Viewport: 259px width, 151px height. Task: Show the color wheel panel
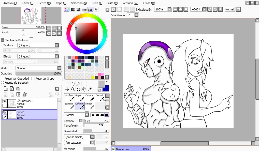click(x=67, y=9)
